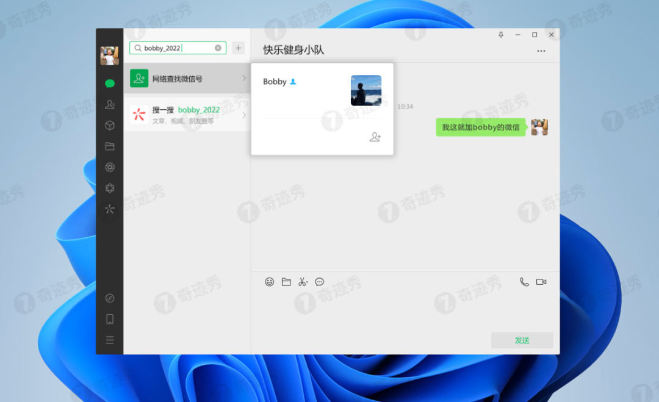Send file using folder icon

click(x=286, y=282)
